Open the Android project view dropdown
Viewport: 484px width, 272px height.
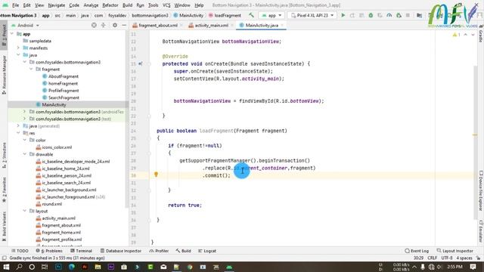(x=25, y=25)
